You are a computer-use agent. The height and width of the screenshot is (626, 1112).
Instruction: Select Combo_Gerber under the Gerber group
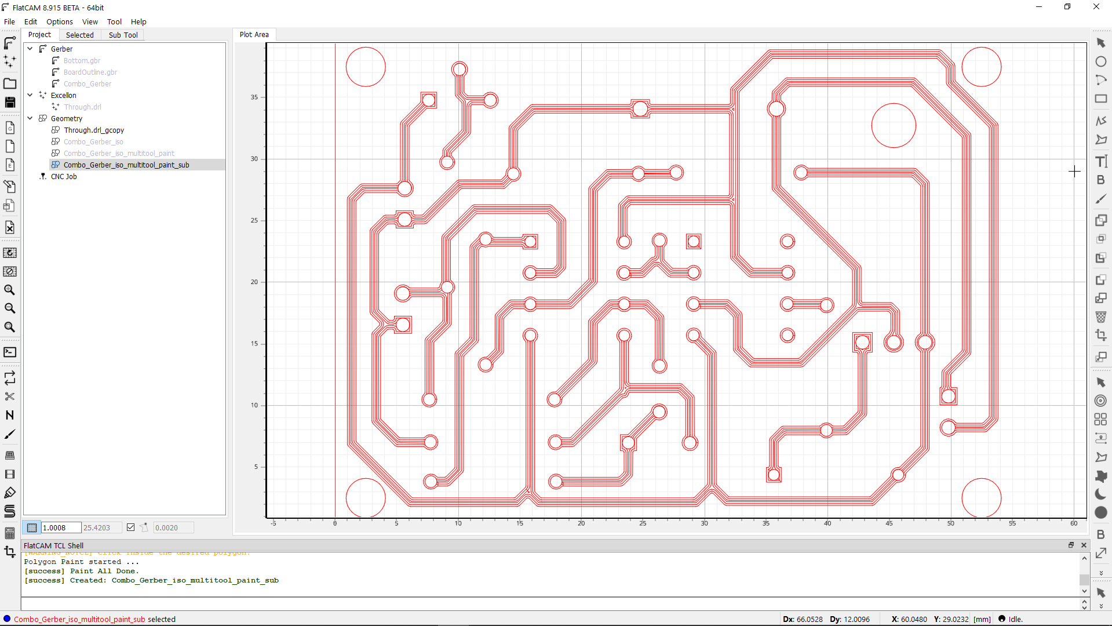(x=87, y=83)
